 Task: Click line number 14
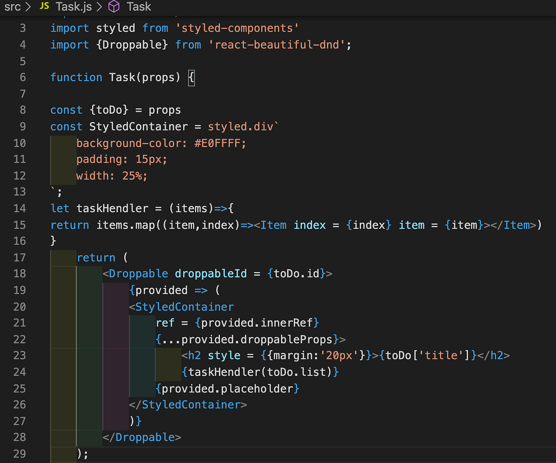click(x=20, y=208)
